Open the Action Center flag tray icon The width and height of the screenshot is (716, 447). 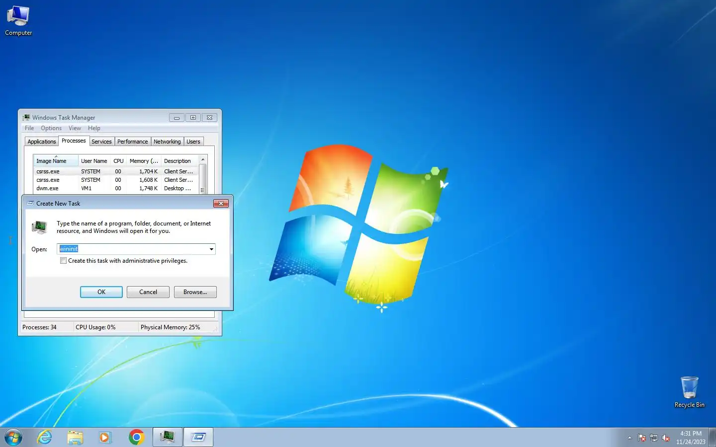click(x=642, y=438)
